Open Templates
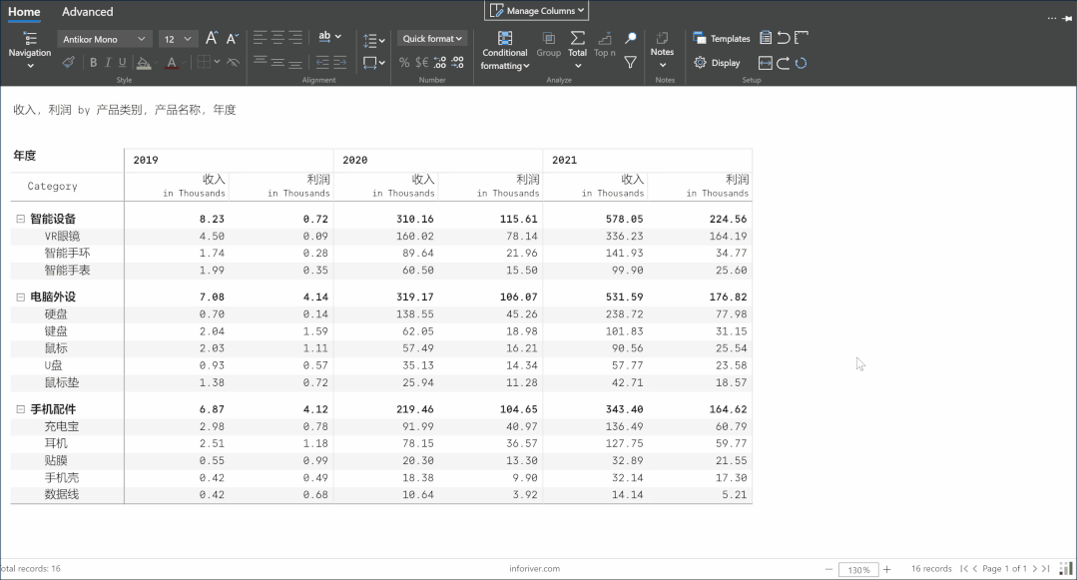This screenshot has width=1077, height=580. click(722, 39)
